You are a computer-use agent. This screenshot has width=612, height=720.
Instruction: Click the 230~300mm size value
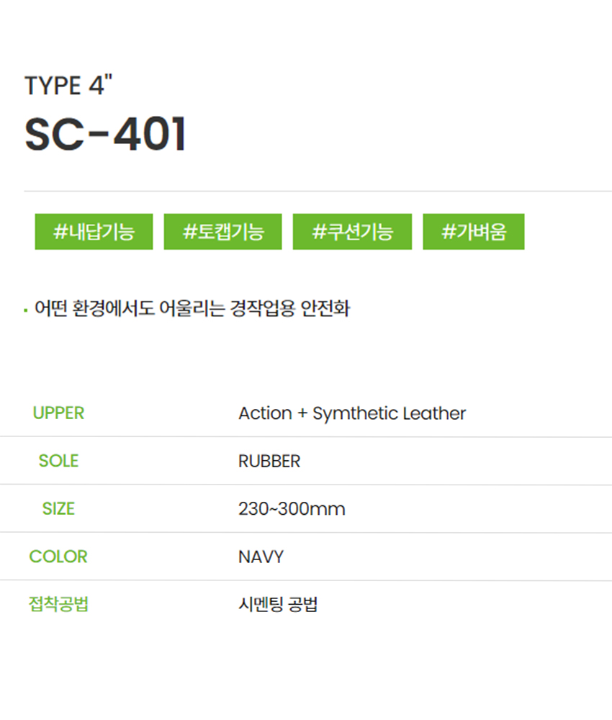tap(292, 509)
